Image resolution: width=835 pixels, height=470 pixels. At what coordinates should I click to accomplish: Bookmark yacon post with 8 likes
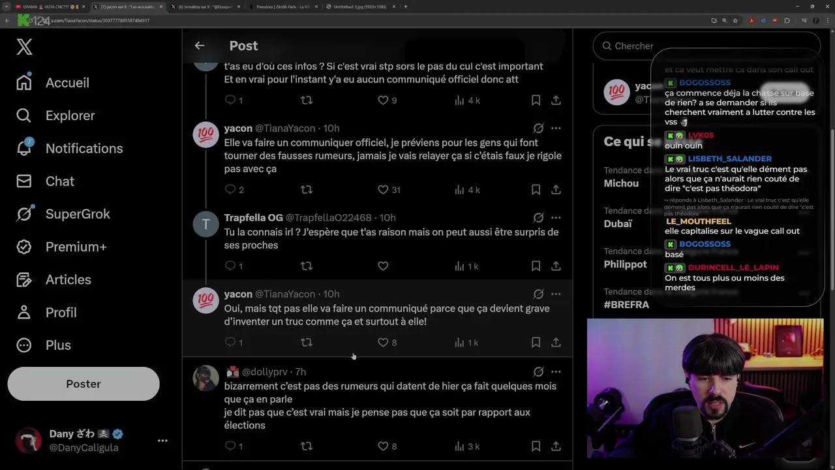[536, 342]
